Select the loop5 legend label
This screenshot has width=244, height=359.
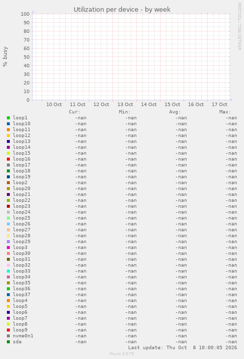[x=20, y=306]
